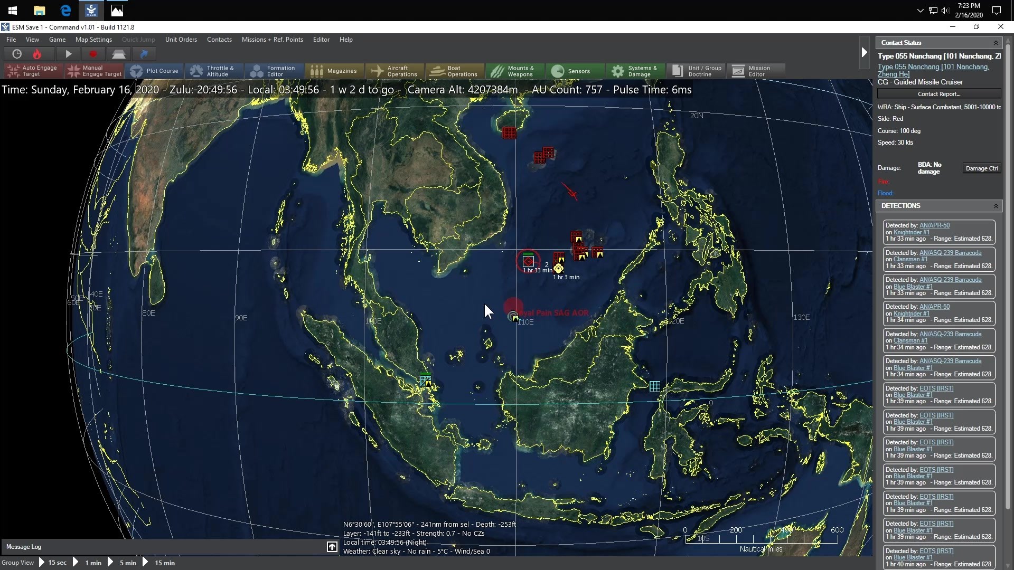Click the Contact Report button
The width and height of the screenshot is (1014, 570).
(939, 94)
